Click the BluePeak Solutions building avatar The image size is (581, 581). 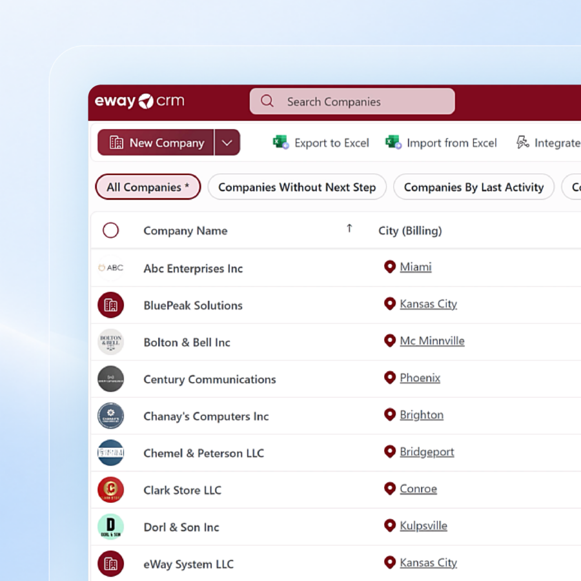[x=110, y=305]
